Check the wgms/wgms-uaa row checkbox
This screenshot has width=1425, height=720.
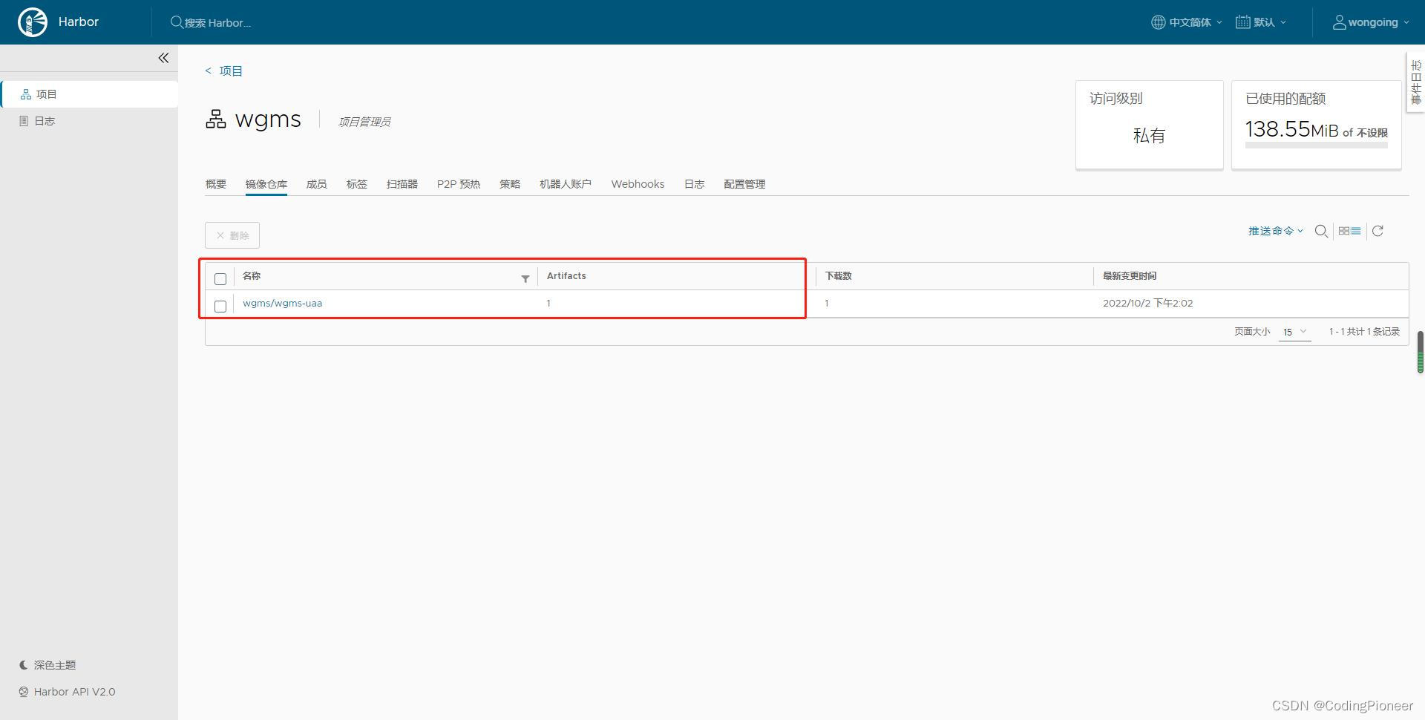click(x=220, y=306)
